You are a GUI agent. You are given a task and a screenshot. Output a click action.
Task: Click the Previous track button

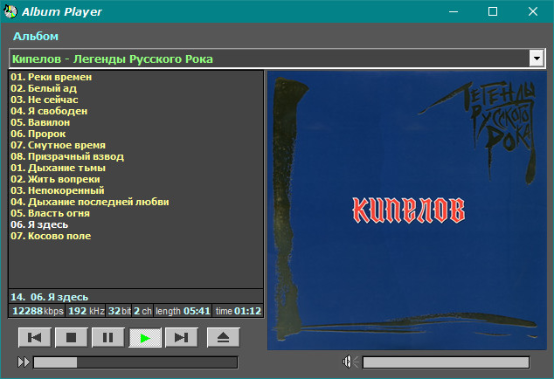point(35,338)
